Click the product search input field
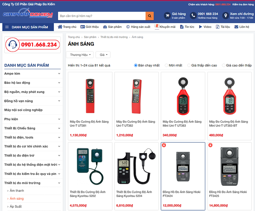This screenshot has height=211, width=255. [102, 16]
